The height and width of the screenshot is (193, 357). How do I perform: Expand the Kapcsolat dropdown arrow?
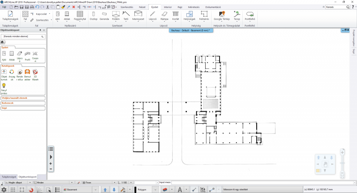[x=50, y=14]
